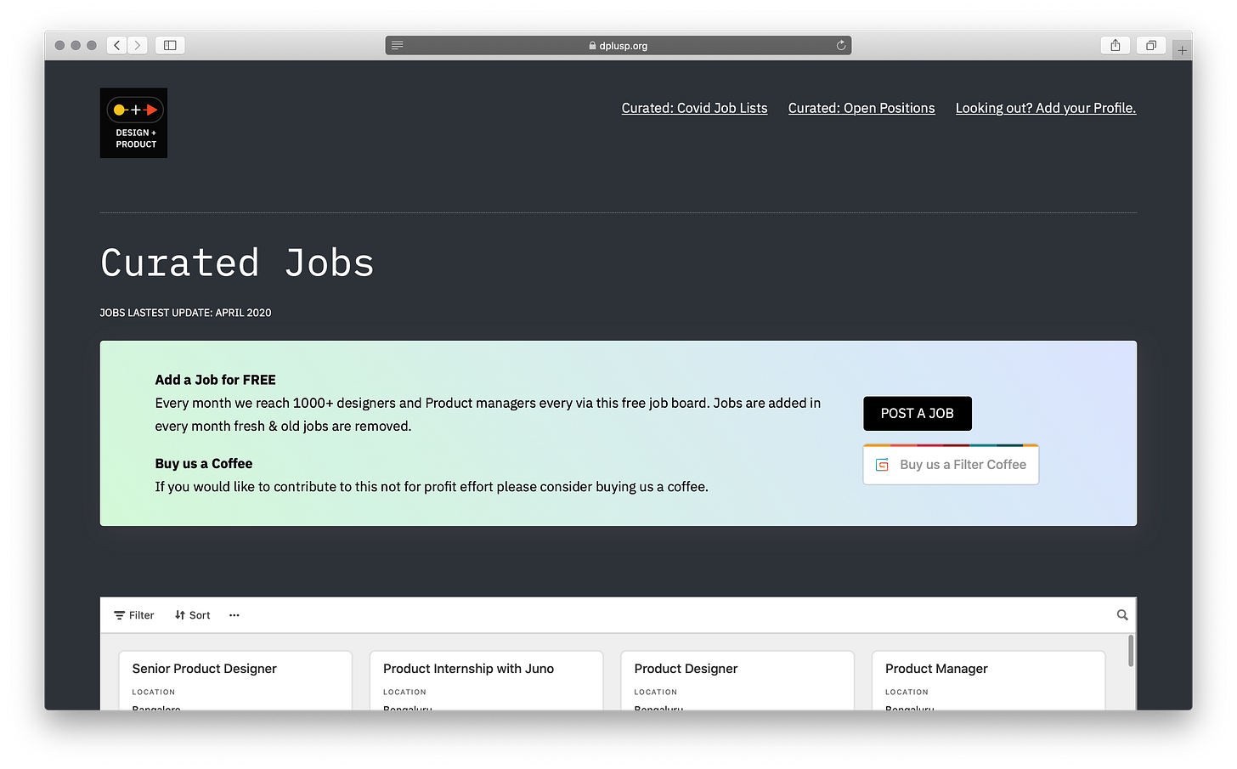
Task: Reload the page via the refresh icon
Action: 841,46
